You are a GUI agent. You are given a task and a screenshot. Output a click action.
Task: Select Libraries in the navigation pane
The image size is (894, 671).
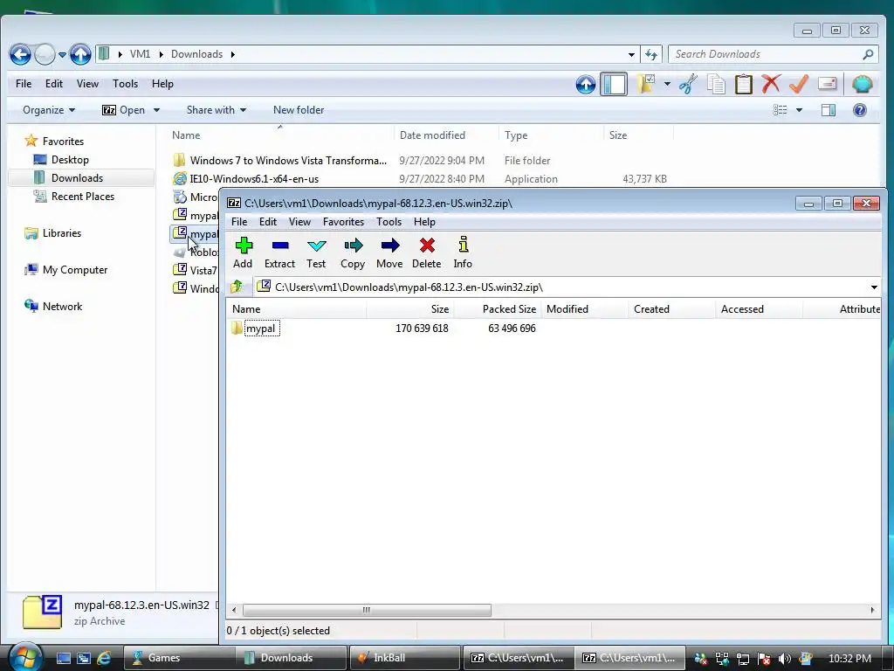tap(53, 232)
